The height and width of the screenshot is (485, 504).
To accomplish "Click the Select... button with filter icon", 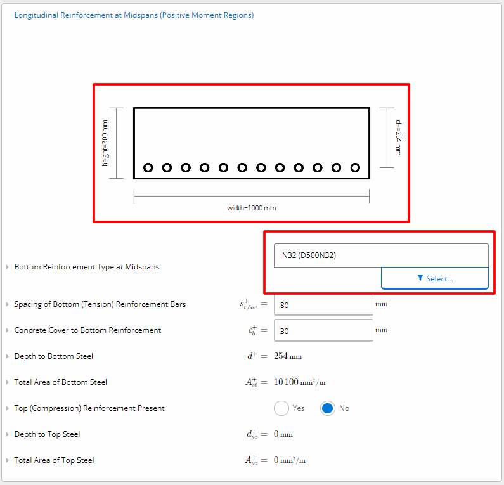I will [x=434, y=278].
